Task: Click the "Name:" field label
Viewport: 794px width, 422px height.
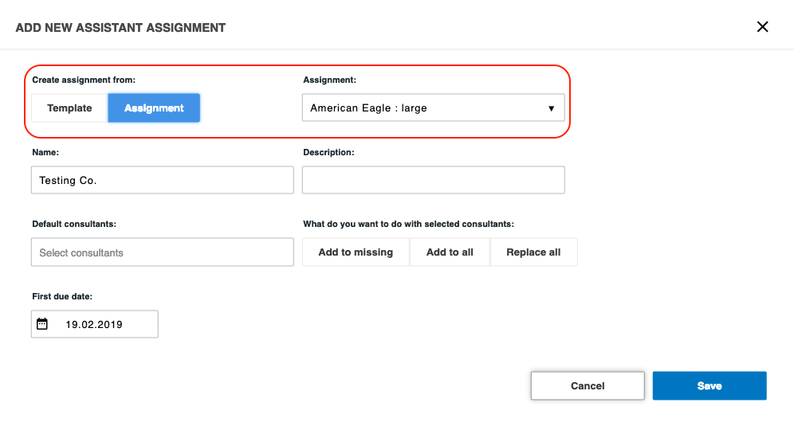Action: (45, 152)
